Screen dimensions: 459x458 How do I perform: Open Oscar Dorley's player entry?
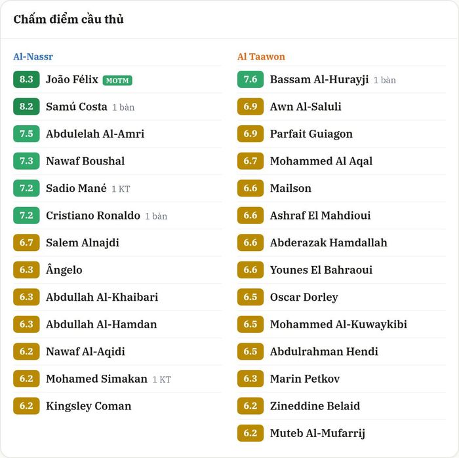click(x=304, y=297)
